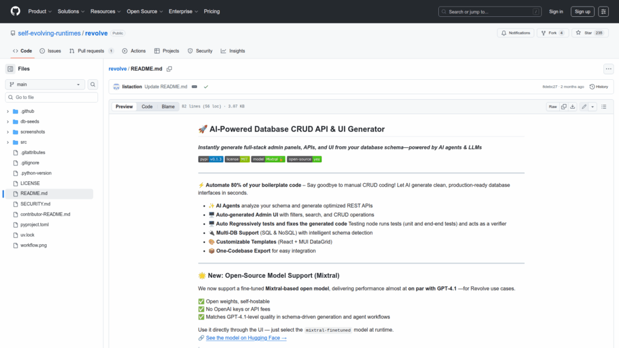
Task: Search files in the repository tree
Action: click(92, 85)
